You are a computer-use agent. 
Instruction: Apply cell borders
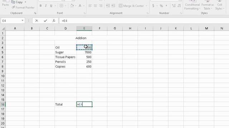[62, 6]
